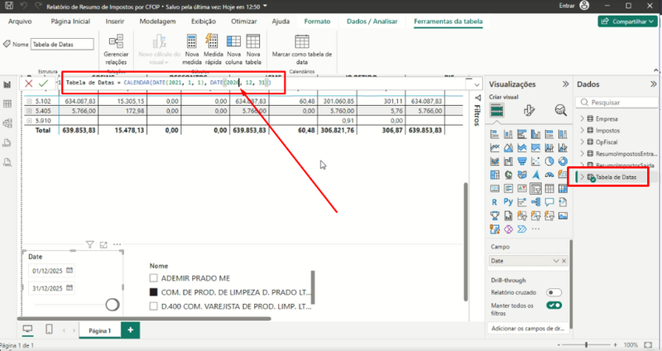Switch to Model view in left sidebar
662x351 pixels.
7,123
